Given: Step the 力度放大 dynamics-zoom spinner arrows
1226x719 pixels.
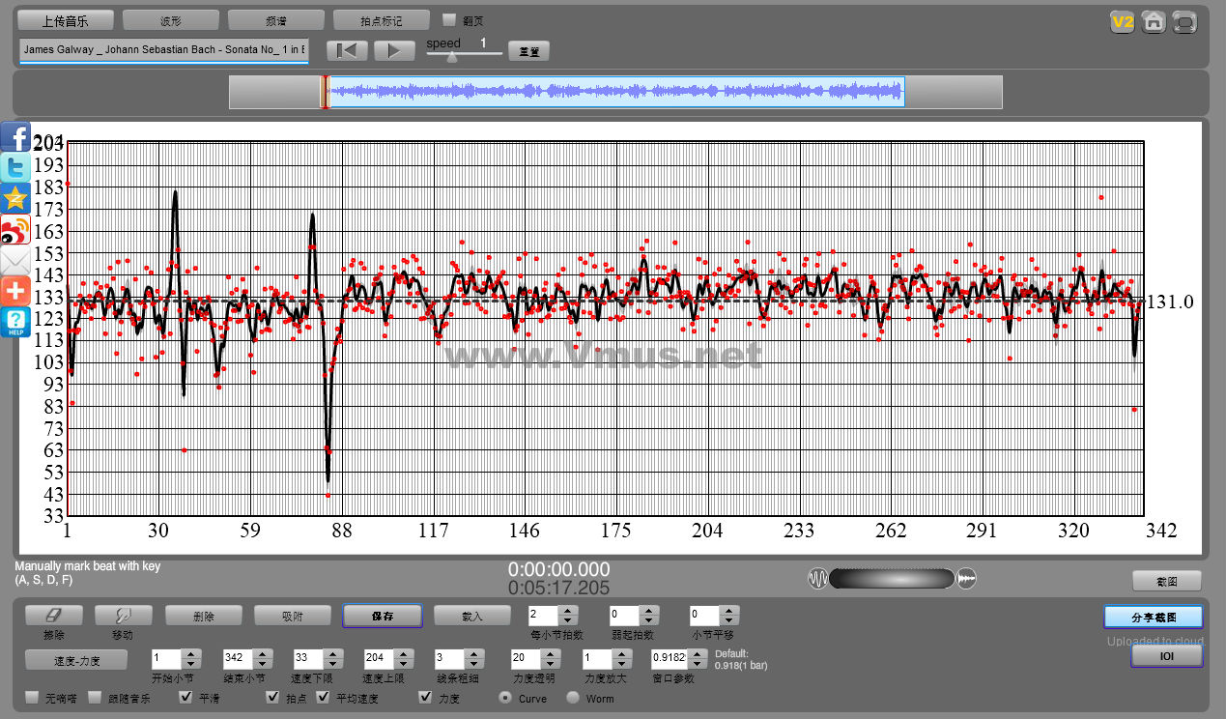Looking at the screenshot, I should tap(622, 659).
